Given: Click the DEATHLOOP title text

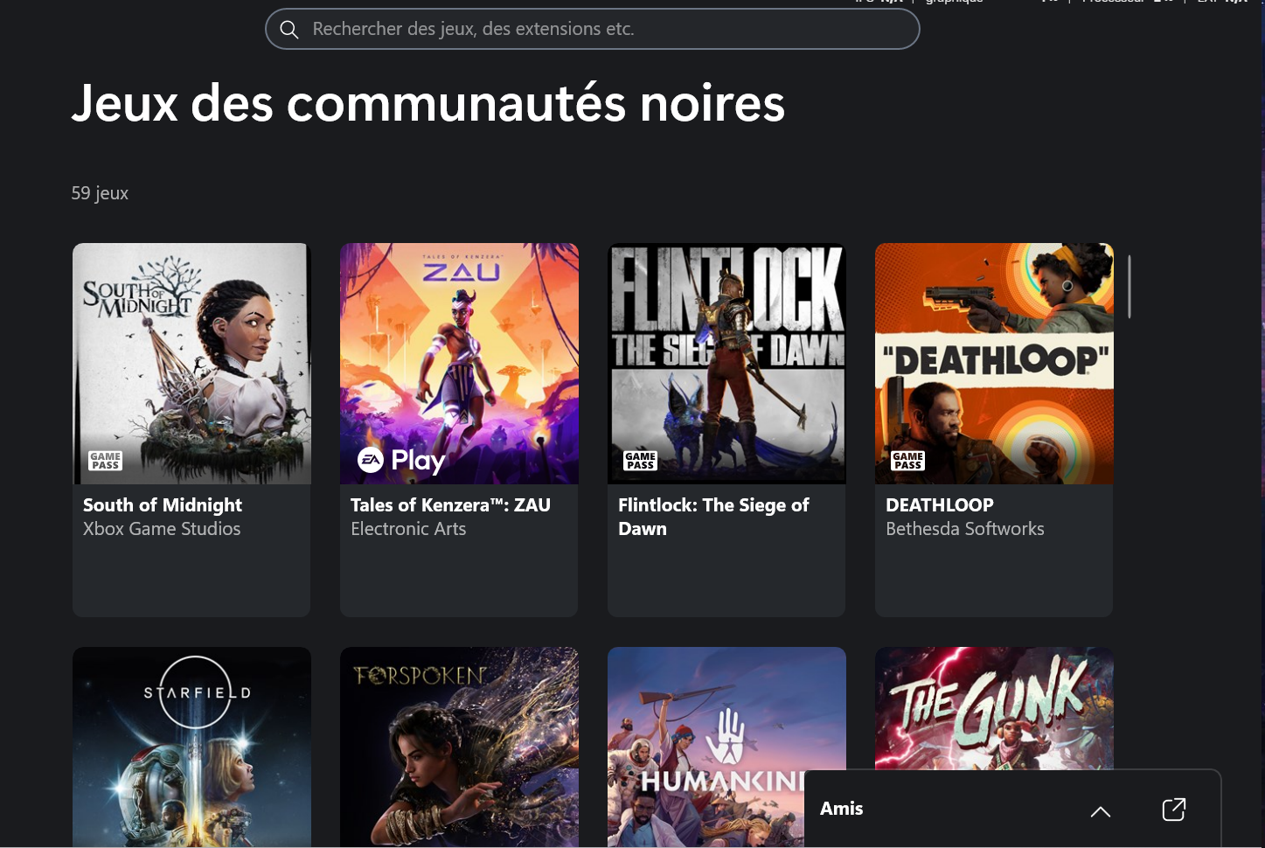Looking at the screenshot, I should (940, 505).
